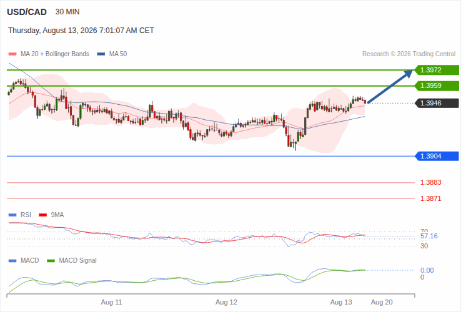Click the MA 20 Bollinger Bands legend swatch
This screenshot has height=312, width=461.
coord(12,54)
